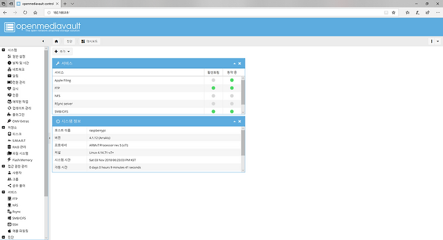Click the hostname value raspberrypi
443x240 pixels.
pyautogui.click(x=97, y=130)
